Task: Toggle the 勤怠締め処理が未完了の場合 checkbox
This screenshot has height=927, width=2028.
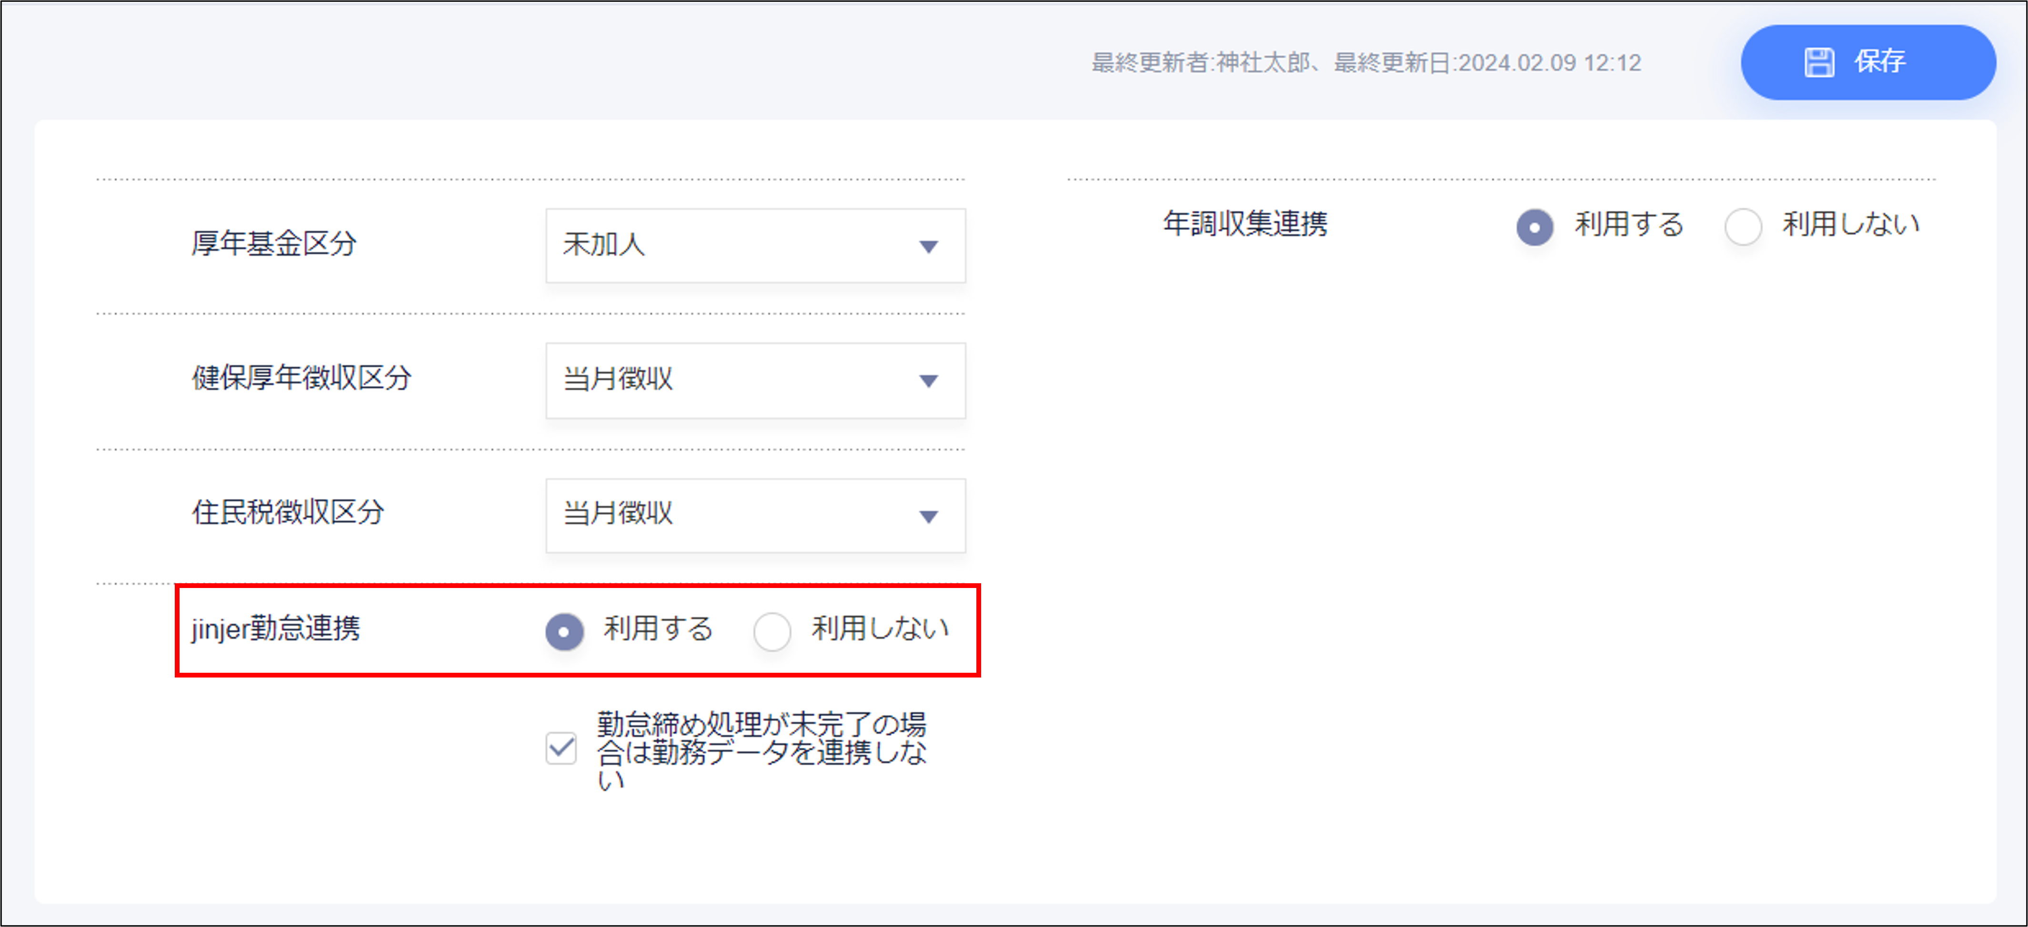Action: (562, 748)
